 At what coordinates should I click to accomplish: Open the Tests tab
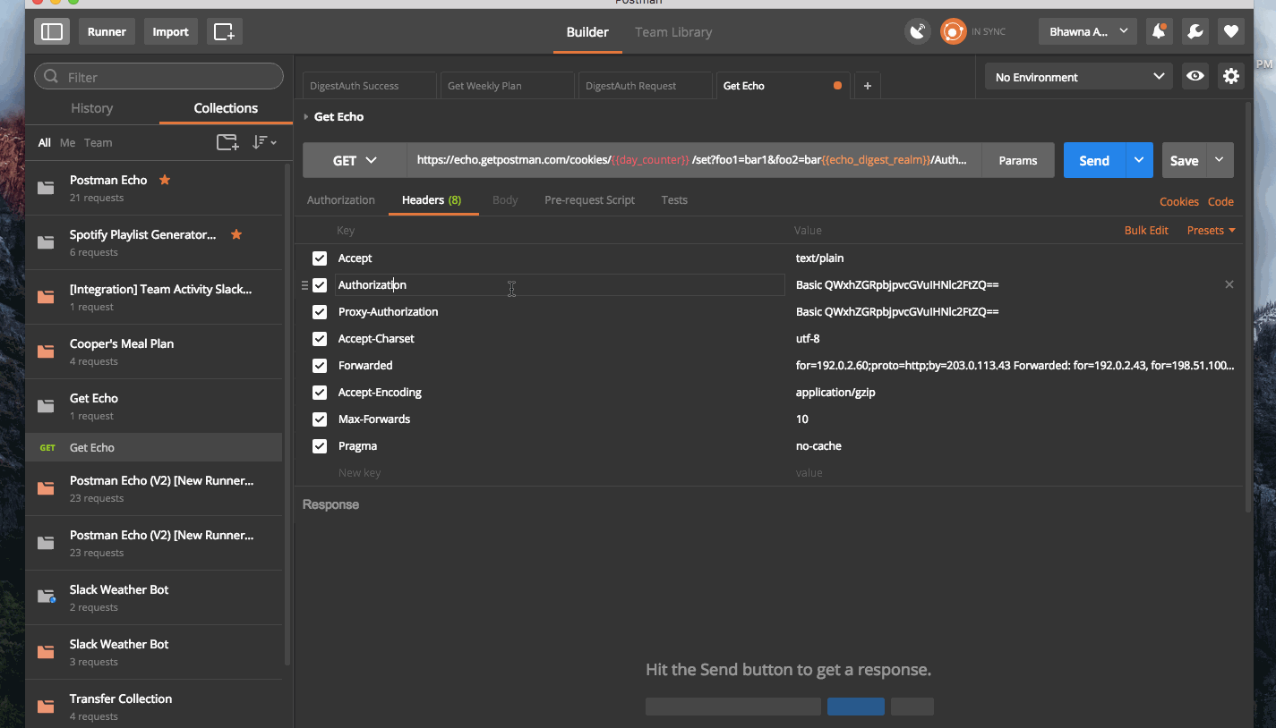pos(674,200)
